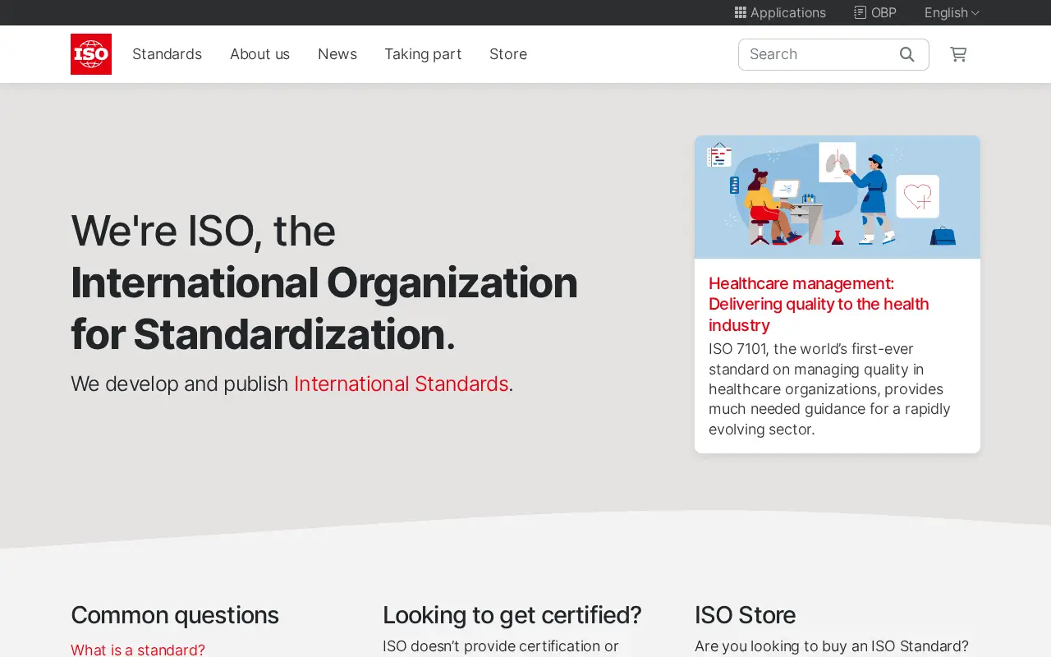Image resolution: width=1051 pixels, height=657 pixels.
Task: Select the ISO Store heading
Action: click(x=746, y=615)
